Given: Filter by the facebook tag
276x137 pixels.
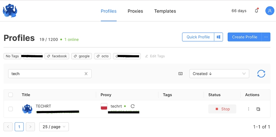Looking at the screenshot, I should tap(57, 56).
